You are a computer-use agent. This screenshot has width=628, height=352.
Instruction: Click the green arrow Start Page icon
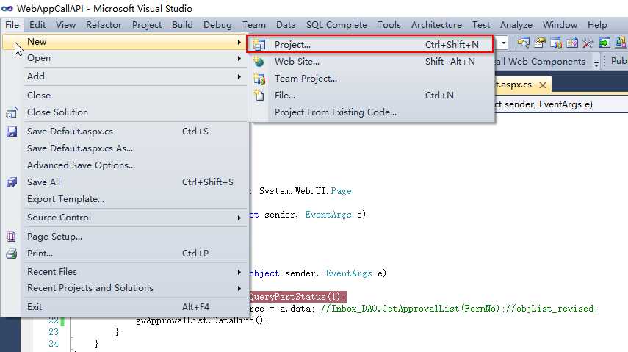point(604,43)
